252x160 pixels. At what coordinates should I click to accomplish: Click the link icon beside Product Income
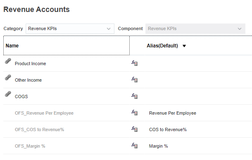point(8,61)
